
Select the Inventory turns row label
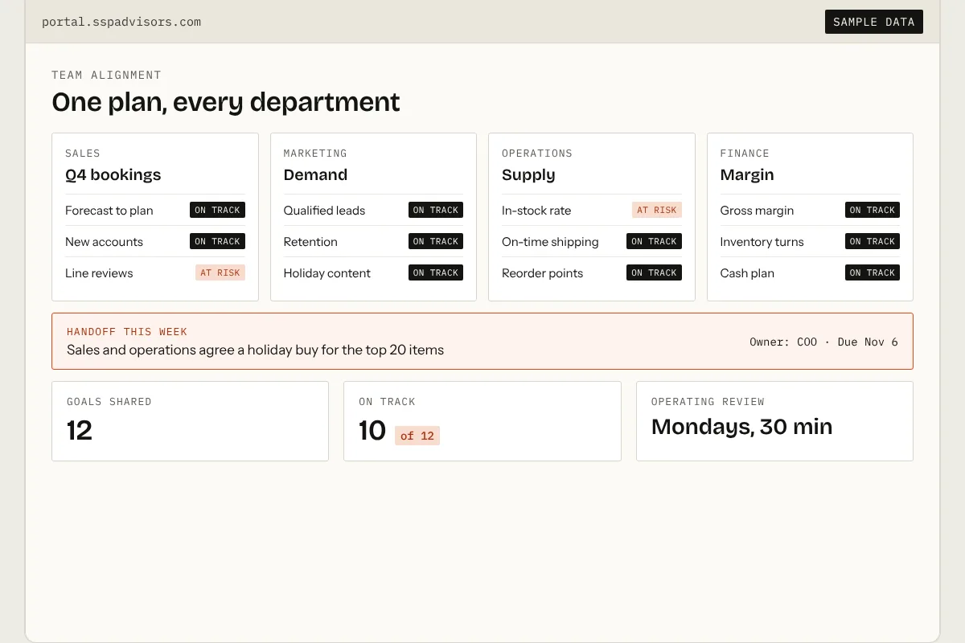tap(762, 241)
